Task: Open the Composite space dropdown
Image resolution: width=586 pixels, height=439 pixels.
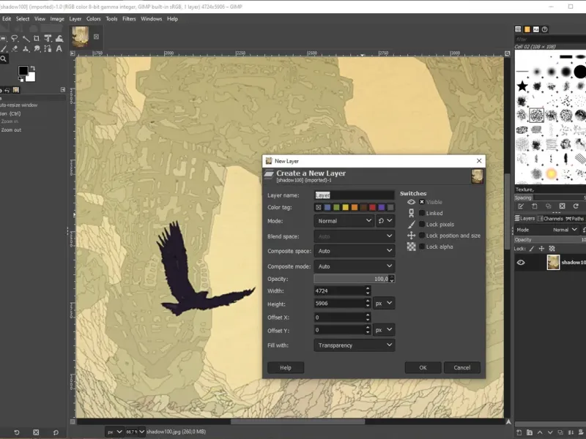Action: coord(355,251)
